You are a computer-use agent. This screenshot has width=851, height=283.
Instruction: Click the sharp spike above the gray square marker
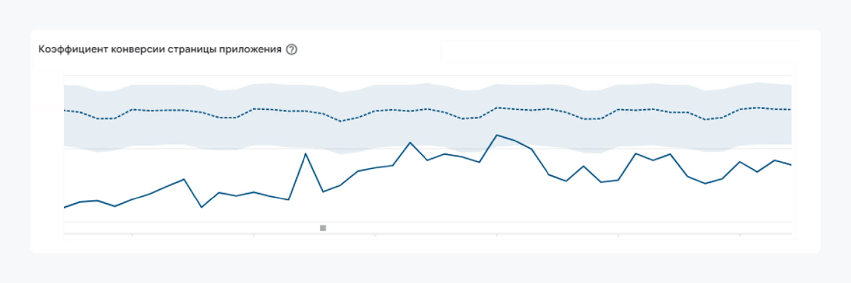click(x=306, y=154)
